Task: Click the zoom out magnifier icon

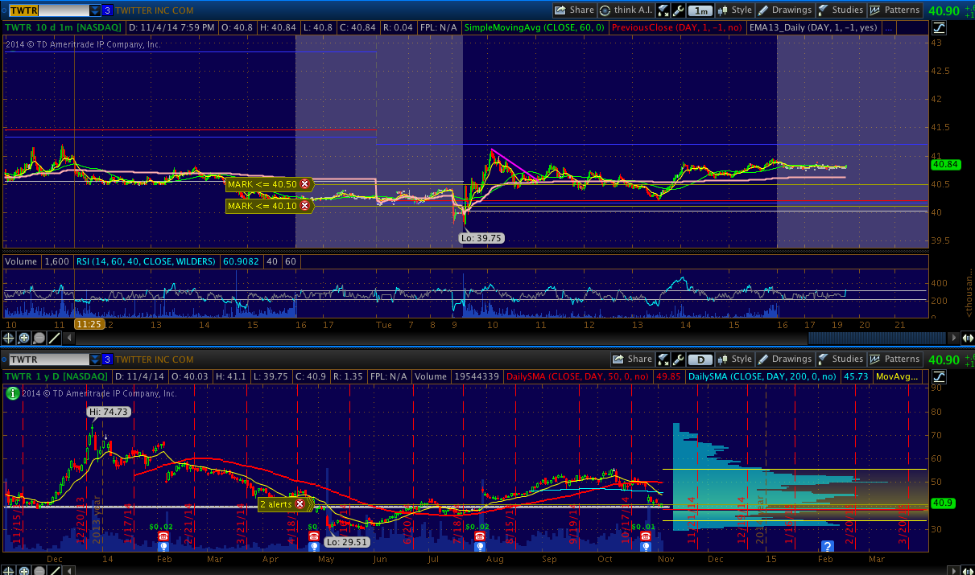Action: pyautogui.click(x=39, y=339)
